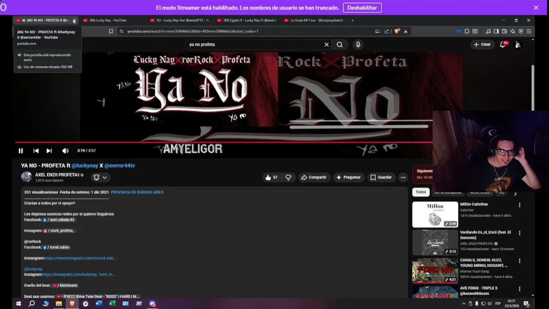Viewport: 549px width, 309px height.
Task: Open PROVINCIA DE BUENOS AIRES location link
Action: (x=137, y=192)
